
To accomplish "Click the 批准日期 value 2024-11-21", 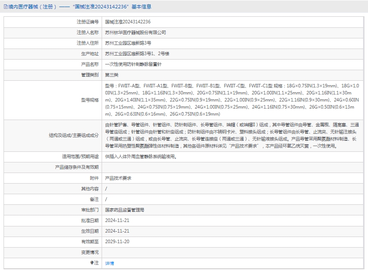I will tap(117, 220).
